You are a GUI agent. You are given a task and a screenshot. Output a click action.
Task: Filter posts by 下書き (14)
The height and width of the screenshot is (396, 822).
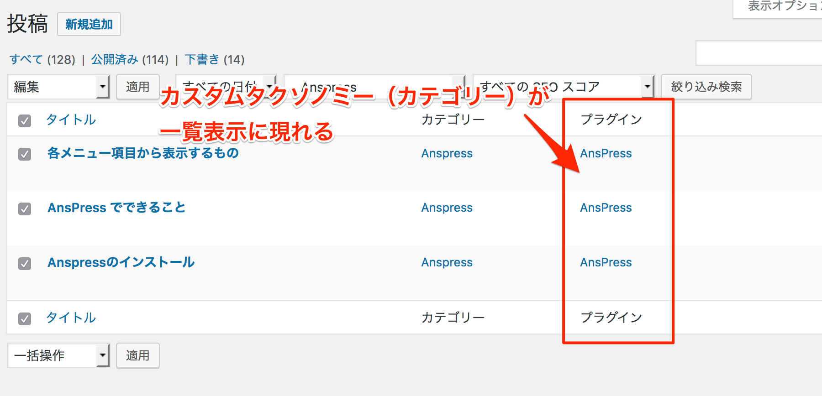coord(215,60)
